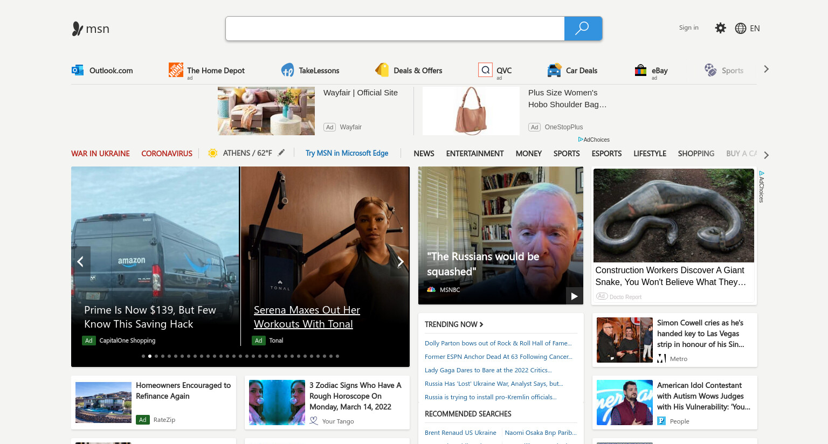Open the Outlook.com shortcut icon
The width and height of the screenshot is (828, 444).
click(78, 70)
